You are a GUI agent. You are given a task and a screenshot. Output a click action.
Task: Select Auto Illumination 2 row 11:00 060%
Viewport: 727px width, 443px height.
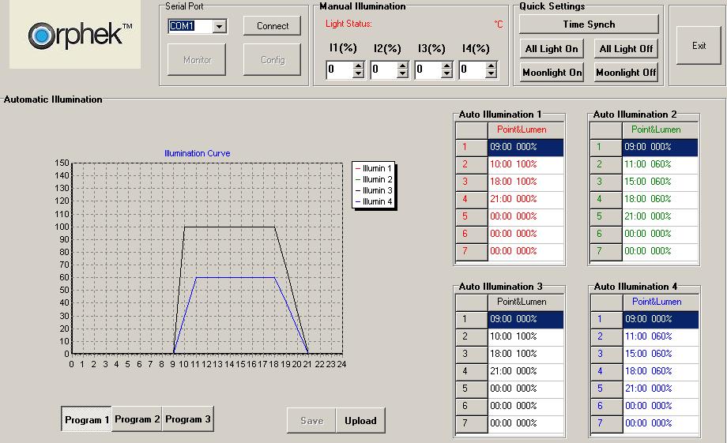click(x=661, y=164)
